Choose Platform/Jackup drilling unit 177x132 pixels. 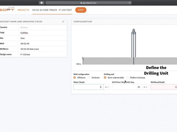tap(127, 77)
